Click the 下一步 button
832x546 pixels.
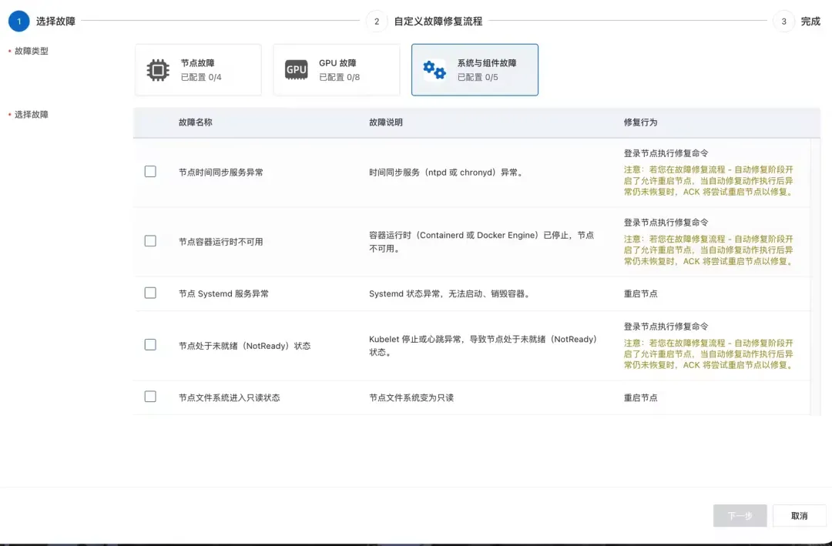click(740, 516)
